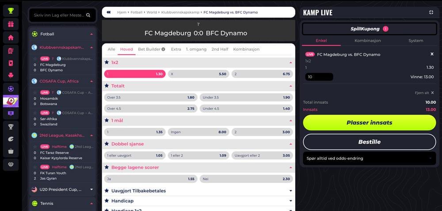Favorite the 1 mål market star

point(107,121)
